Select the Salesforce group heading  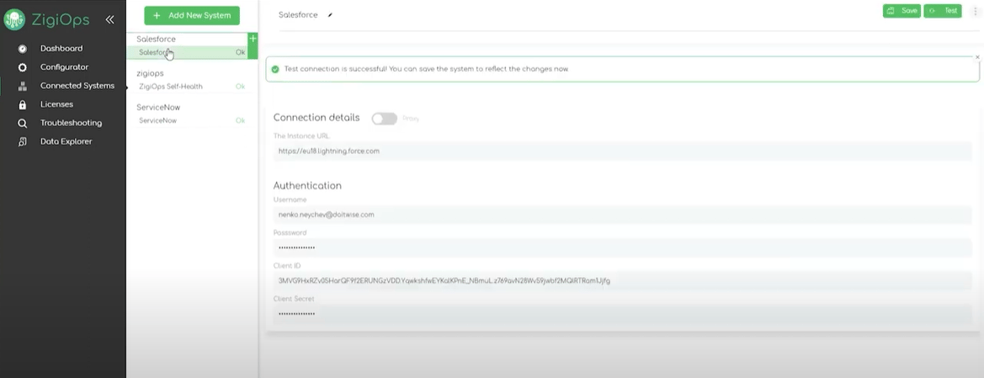[x=157, y=39]
